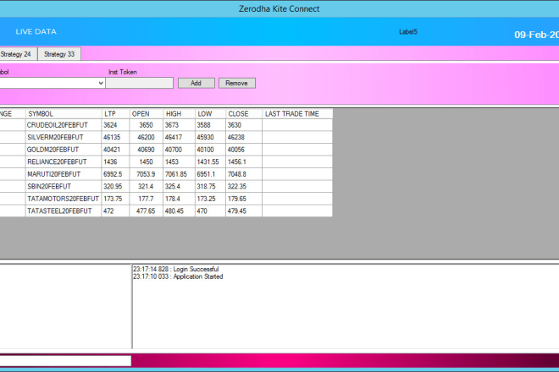The image size is (559, 372).
Task: Click the Add button
Action: pos(196,83)
